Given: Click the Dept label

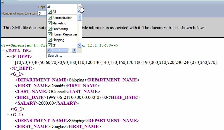Looking at the screenshot, I should pyautogui.click(x=42, y=7).
